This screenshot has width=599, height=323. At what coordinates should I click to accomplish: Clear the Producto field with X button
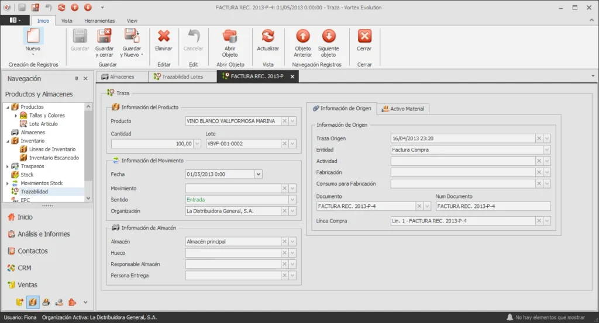click(285, 121)
